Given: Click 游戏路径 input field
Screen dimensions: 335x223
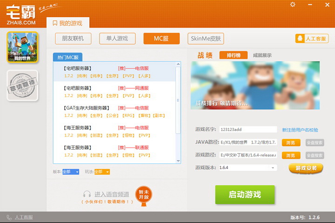Looking at the screenshot, I should click(248, 155).
